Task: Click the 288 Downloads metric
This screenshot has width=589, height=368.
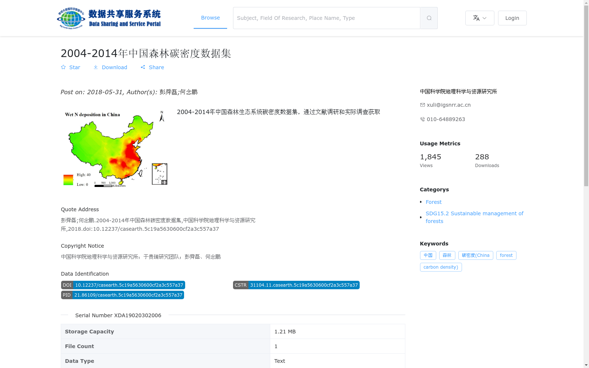Action: tap(487, 160)
